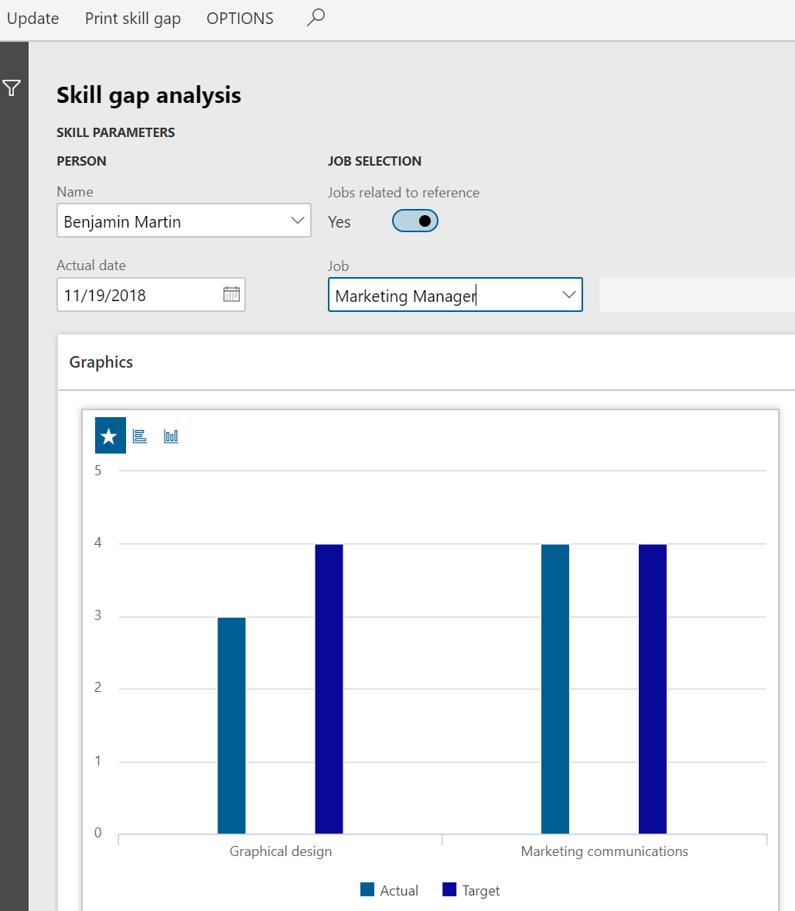Click the Graphical design Target bar
Image resolution: width=795 pixels, height=911 pixels.
(329, 689)
